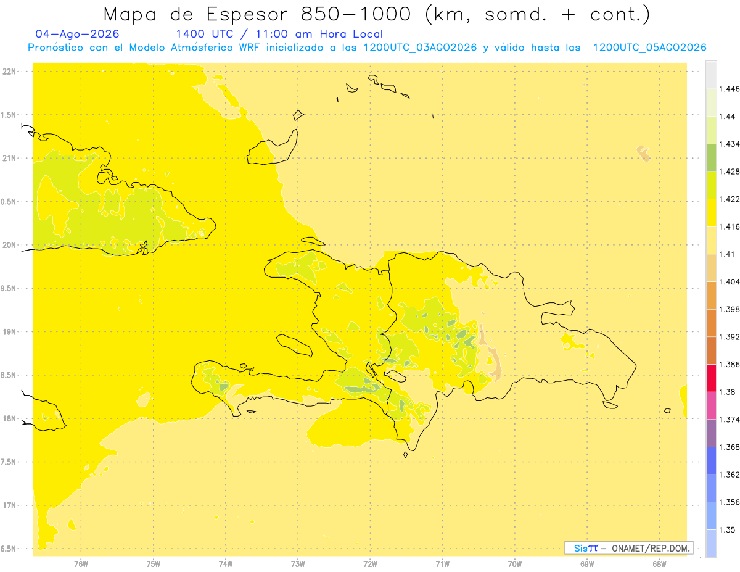
Task: Click the orange legend swatch between 1.398 and 1.404
Action: click(711, 296)
